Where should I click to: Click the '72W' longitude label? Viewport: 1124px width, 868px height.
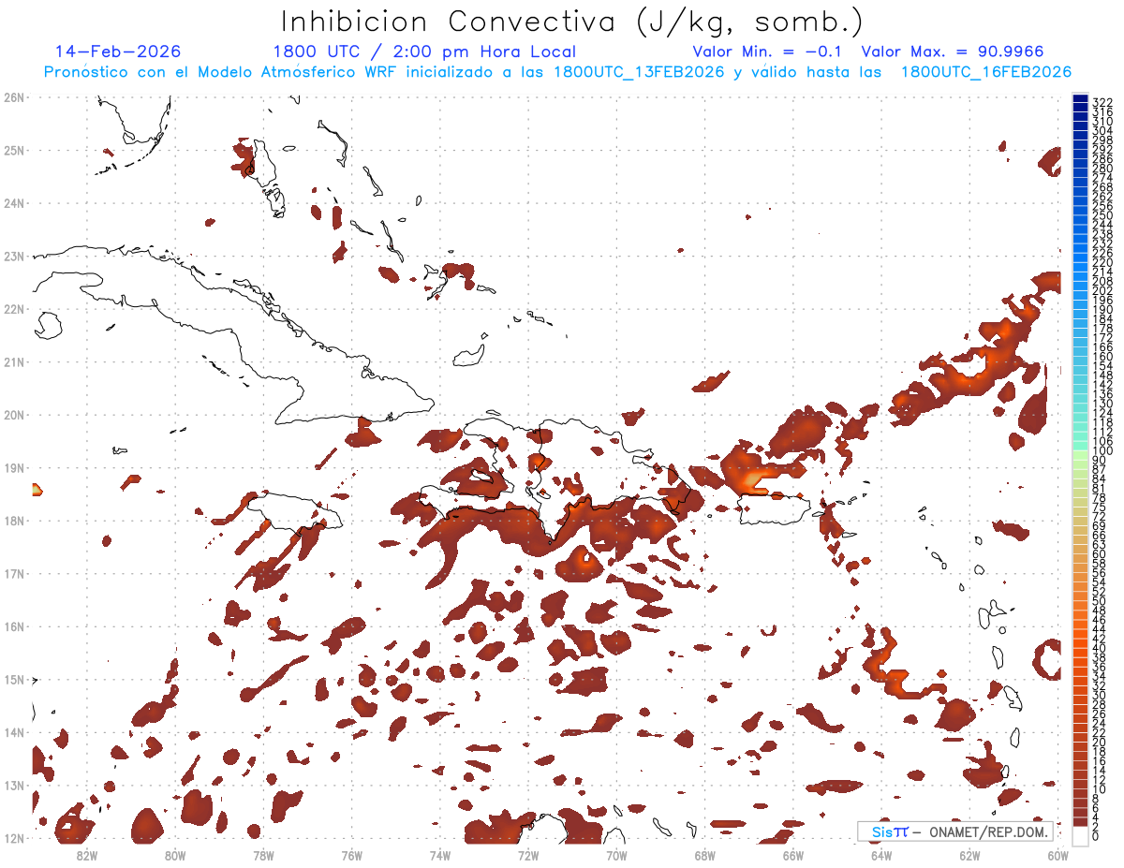528,855
